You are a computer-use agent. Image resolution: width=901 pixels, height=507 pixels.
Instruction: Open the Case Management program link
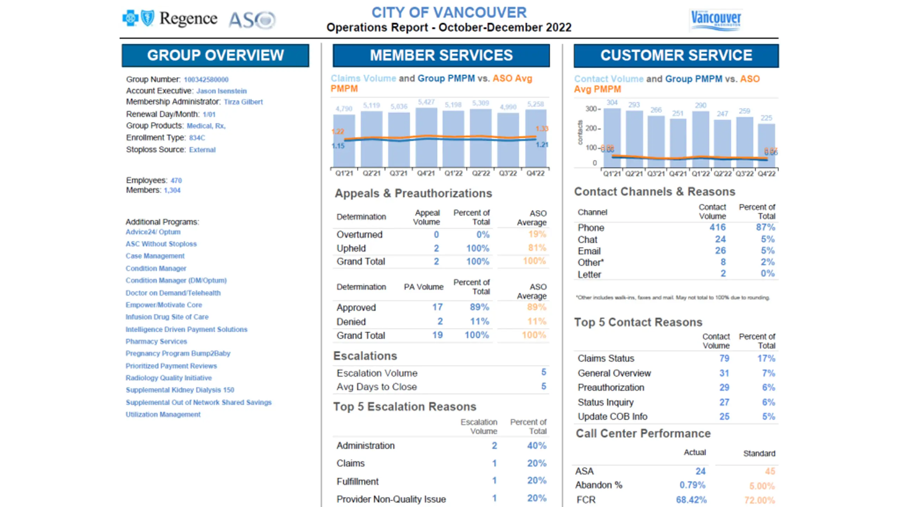click(x=155, y=256)
